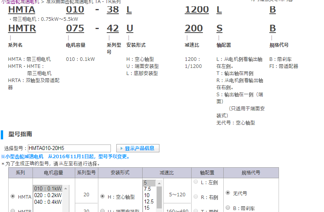Choose reduction ratio 7.5 from list

(x=149, y=189)
